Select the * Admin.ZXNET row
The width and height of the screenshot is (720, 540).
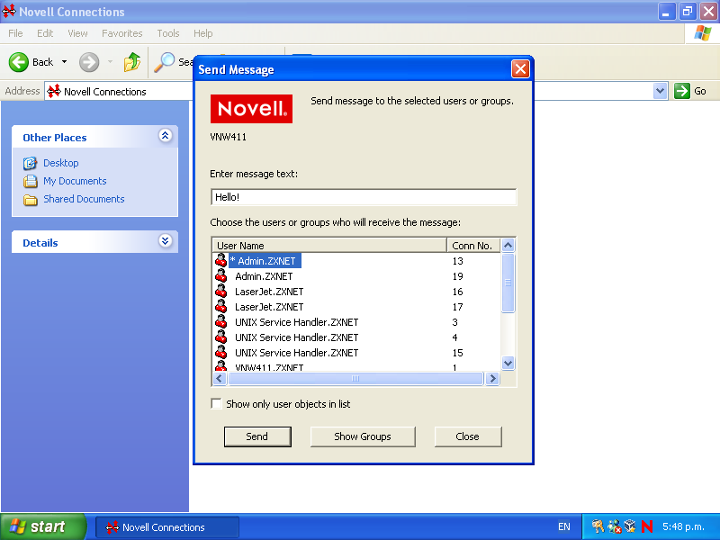[355, 260]
